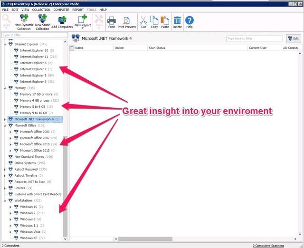Click the Requires .NET to Scan icon

tap(10, 181)
